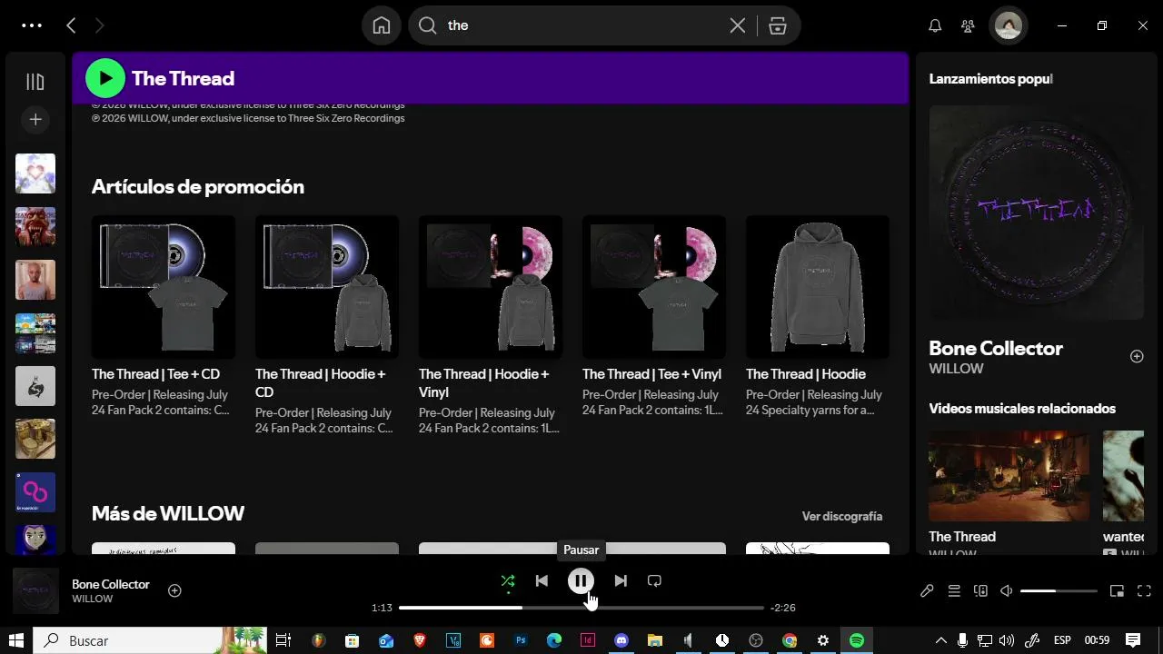Open the pink rings playlist in sidebar
This screenshot has height=654, width=1163.
pos(35,492)
